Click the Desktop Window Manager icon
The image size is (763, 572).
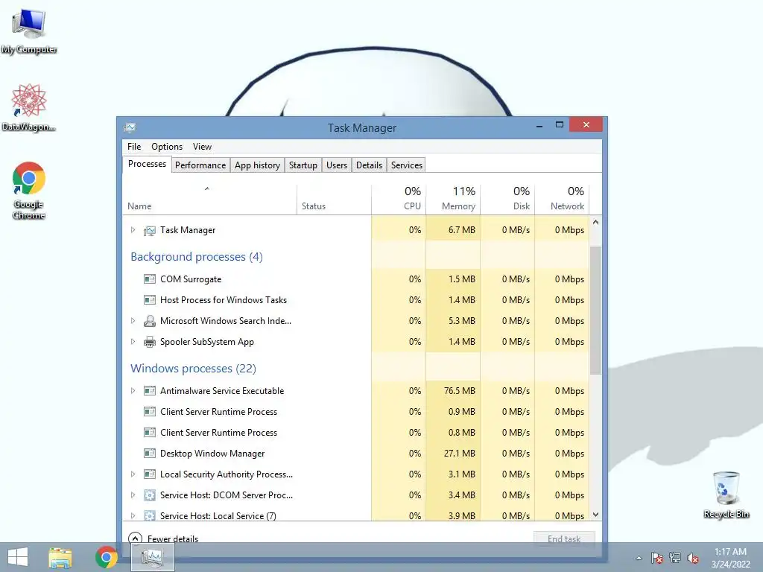click(149, 454)
